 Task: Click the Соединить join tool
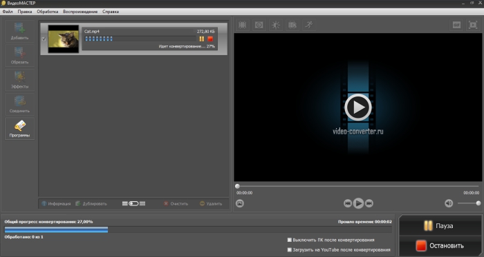20,104
